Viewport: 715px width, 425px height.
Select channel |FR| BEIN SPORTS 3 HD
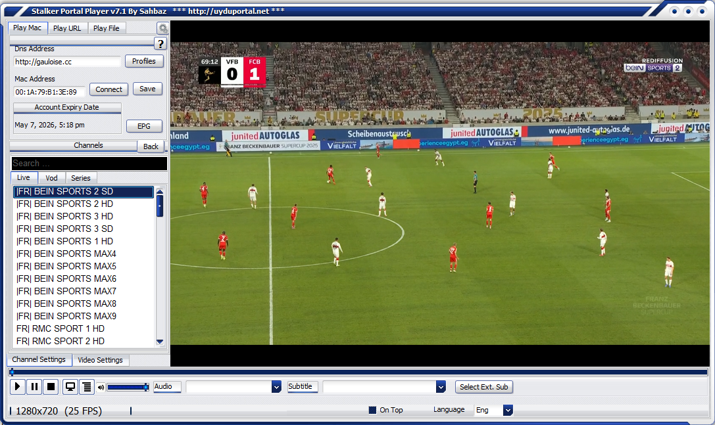point(84,216)
